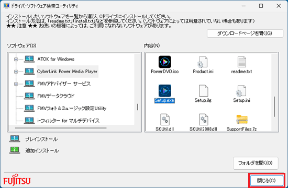Select FMVデータクラウド in the list
The image size is (288, 188).
pos(56,96)
